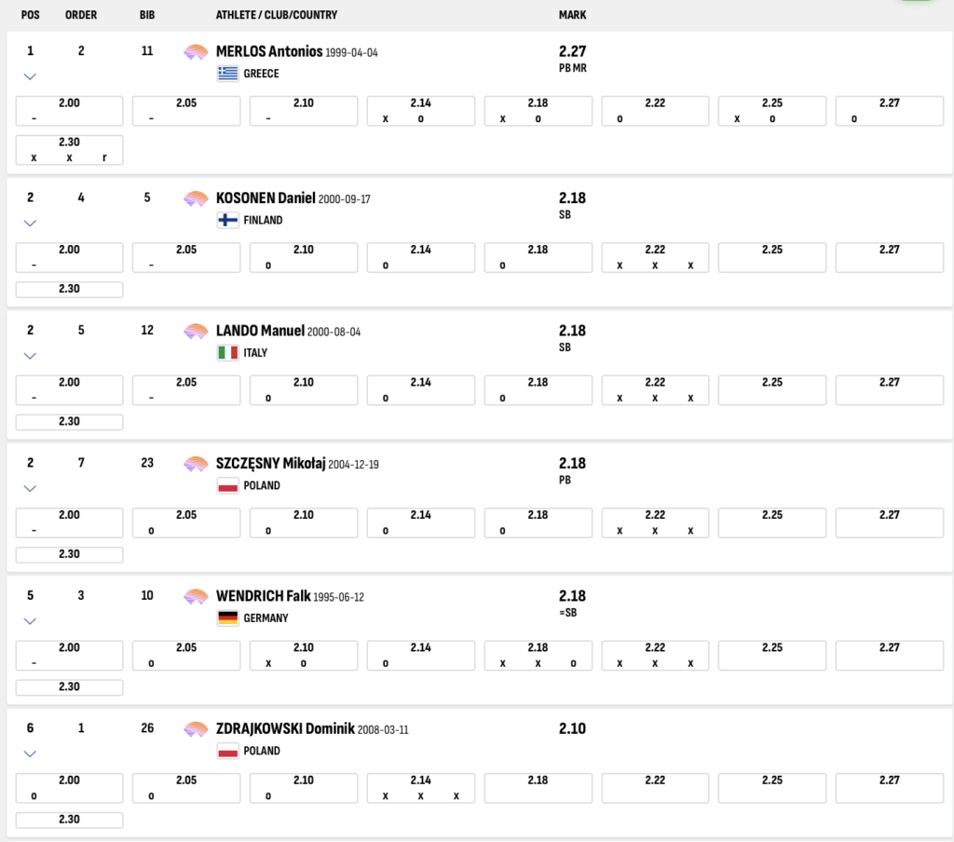Click the Greece flag icon
This screenshot has width=954, height=842.
(227, 74)
